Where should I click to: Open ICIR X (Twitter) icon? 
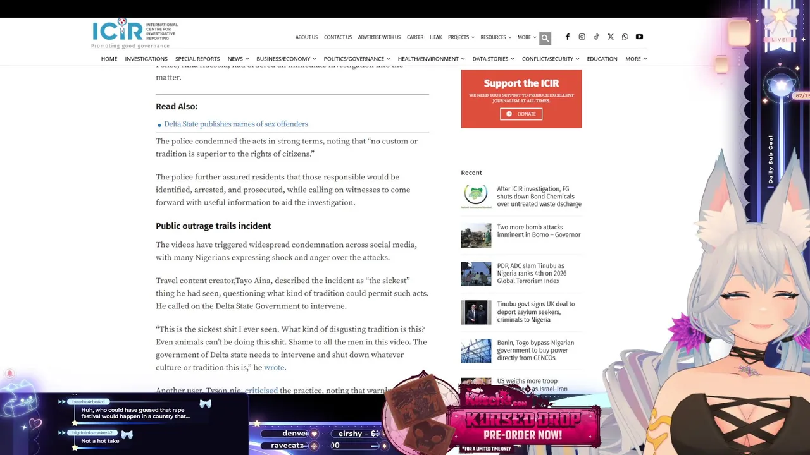click(611, 37)
